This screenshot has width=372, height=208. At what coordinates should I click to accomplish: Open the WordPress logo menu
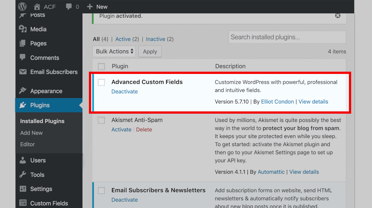pyautogui.click(x=22, y=6)
